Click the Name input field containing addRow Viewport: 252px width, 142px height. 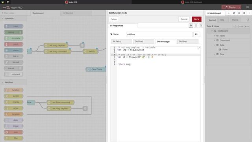(159, 34)
